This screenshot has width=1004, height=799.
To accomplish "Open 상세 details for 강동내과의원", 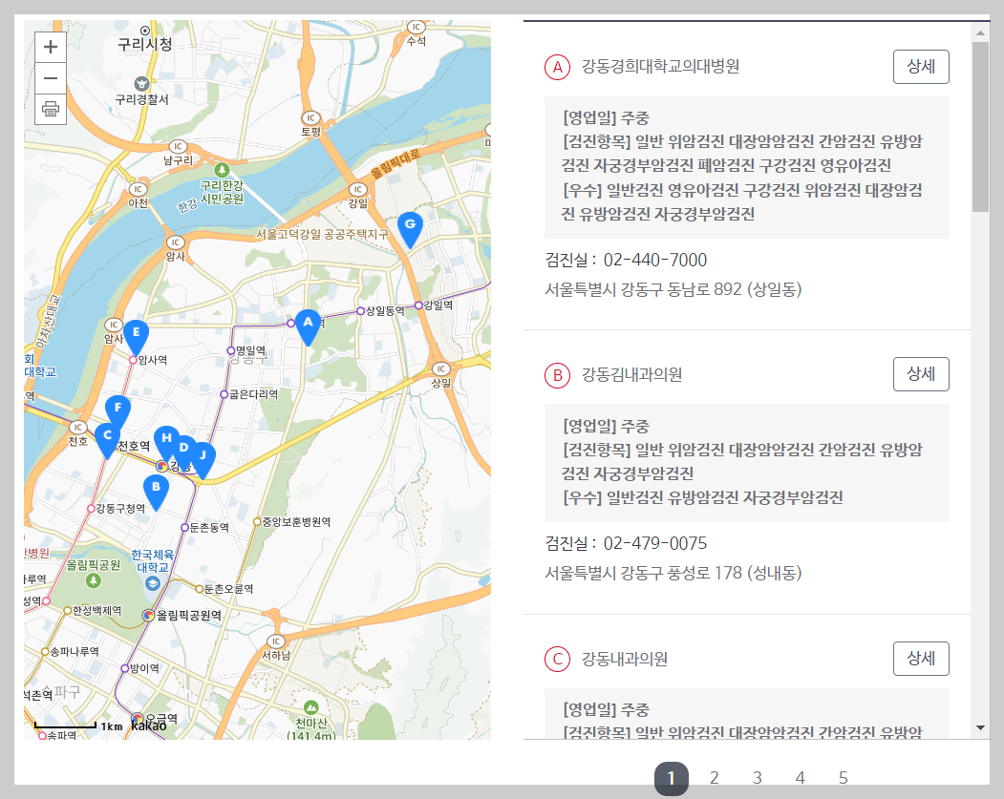I will pyautogui.click(x=920, y=658).
